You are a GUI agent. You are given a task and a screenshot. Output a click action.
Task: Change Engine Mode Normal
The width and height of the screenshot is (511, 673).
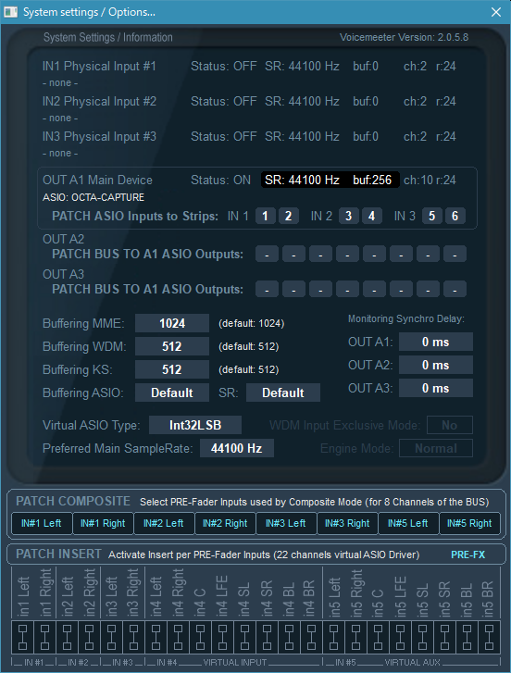[x=436, y=448]
